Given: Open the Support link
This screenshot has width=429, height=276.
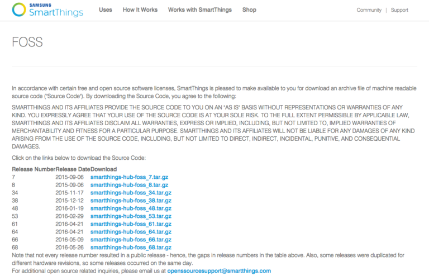Looking at the screenshot, I should tap(399, 10).
